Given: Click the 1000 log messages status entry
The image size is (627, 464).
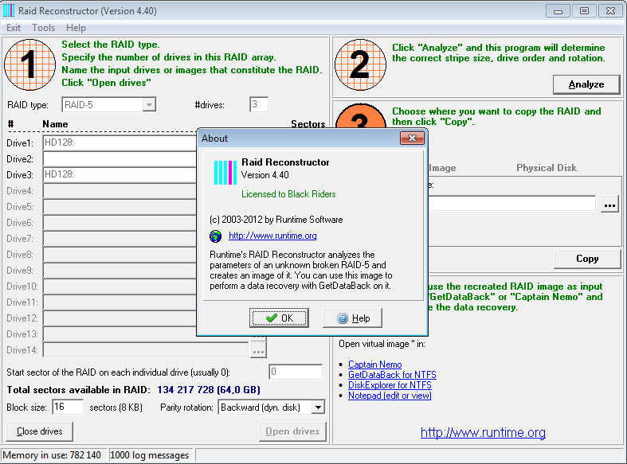Looking at the screenshot, I should [151, 454].
